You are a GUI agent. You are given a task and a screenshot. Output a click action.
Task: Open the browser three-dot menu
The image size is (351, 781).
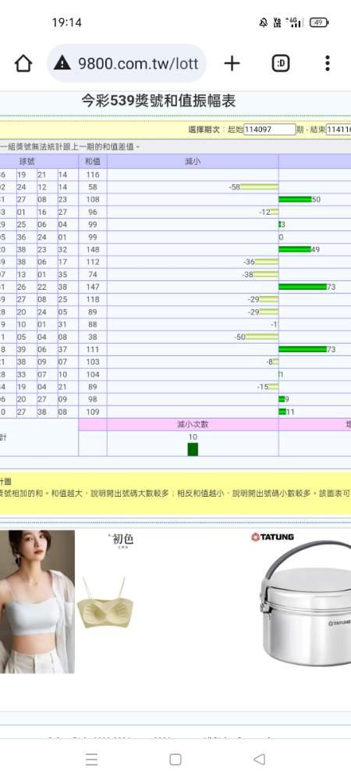coord(327,63)
